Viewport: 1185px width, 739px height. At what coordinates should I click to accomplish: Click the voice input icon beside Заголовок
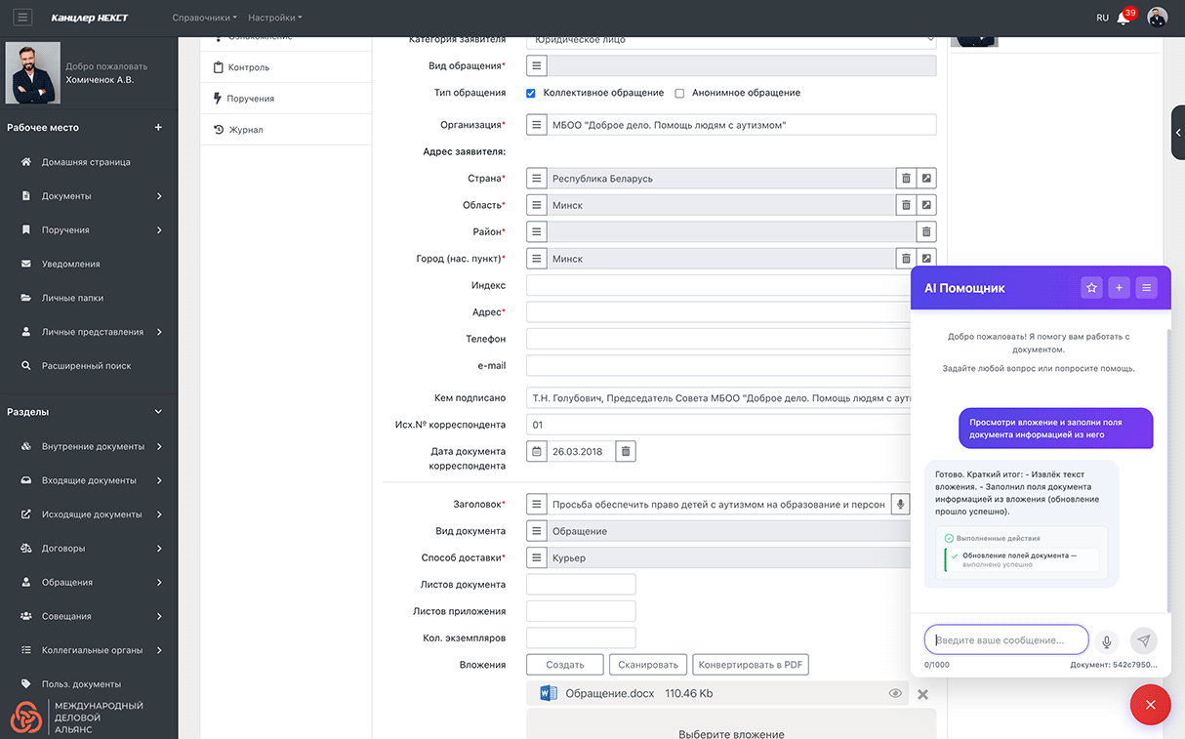pos(901,505)
